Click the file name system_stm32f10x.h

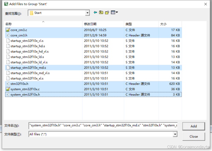click(x=25, y=94)
